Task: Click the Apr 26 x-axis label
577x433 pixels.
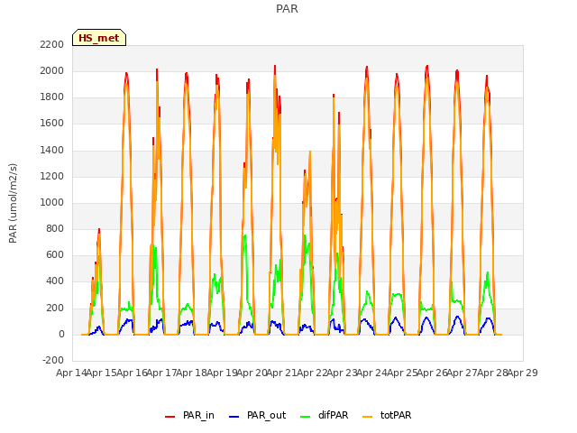Action: pyautogui.click(x=433, y=373)
